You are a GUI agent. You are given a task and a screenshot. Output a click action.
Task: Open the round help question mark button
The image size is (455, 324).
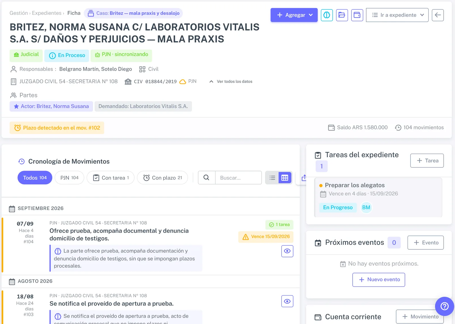[x=444, y=306]
